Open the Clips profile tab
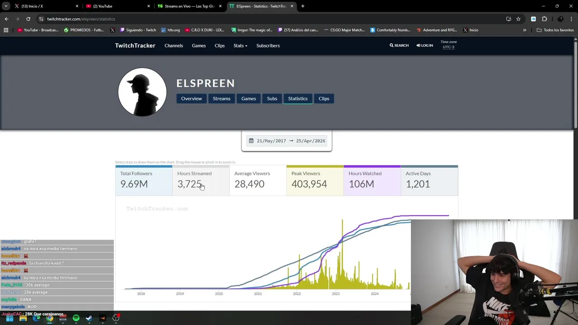The height and width of the screenshot is (325, 578). (324, 98)
